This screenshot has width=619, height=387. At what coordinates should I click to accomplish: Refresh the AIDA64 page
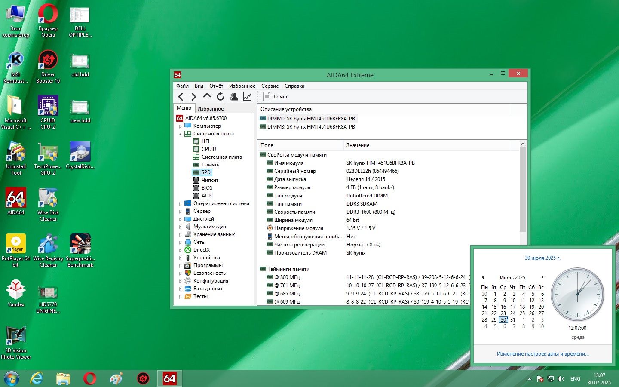(x=221, y=97)
